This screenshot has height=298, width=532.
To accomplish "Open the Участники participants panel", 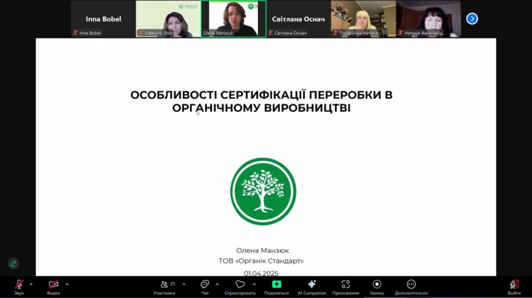I will 164,285.
